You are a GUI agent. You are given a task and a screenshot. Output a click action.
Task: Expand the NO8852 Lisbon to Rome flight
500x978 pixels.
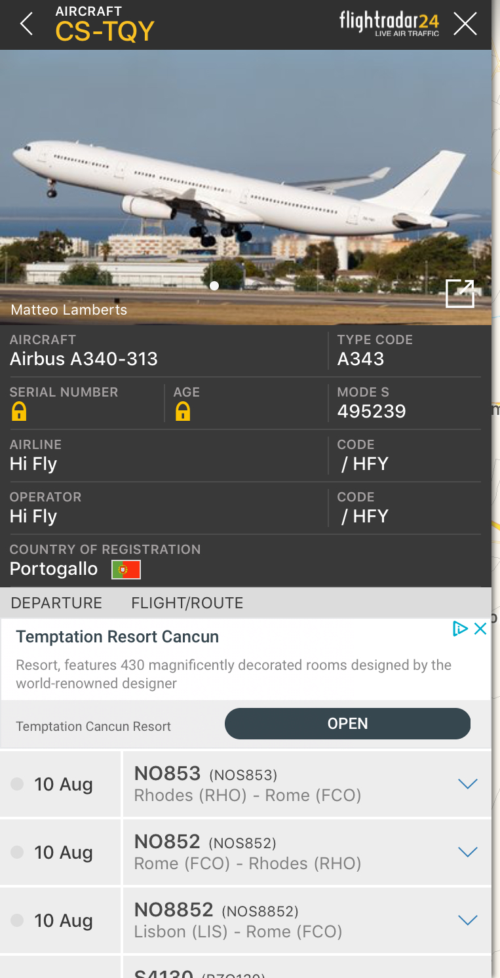(467, 920)
